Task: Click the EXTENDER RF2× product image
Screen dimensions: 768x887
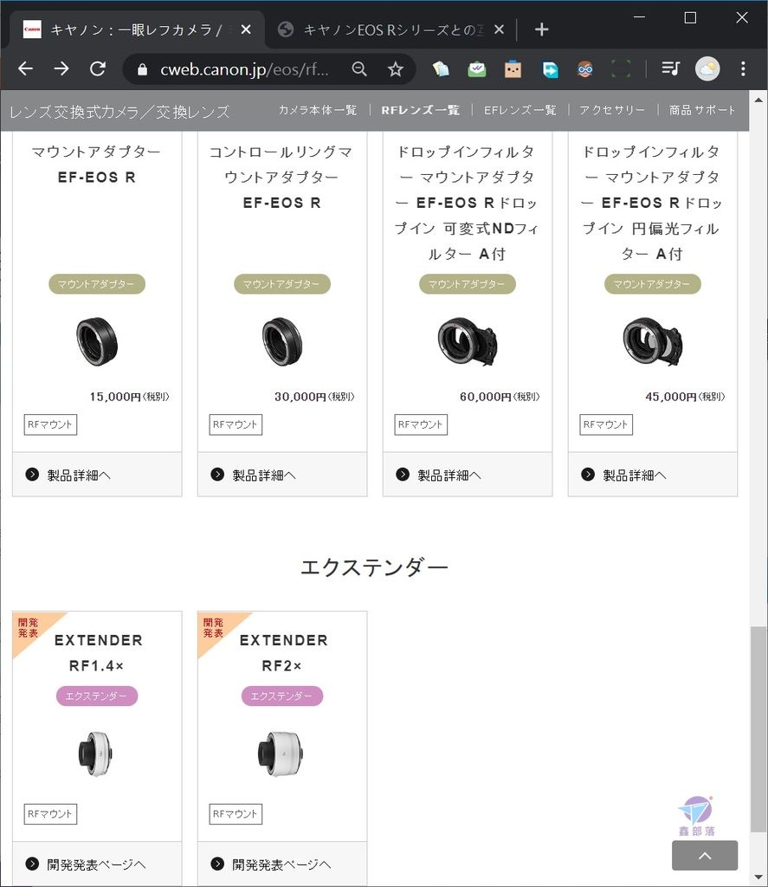Action: click(x=281, y=754)
